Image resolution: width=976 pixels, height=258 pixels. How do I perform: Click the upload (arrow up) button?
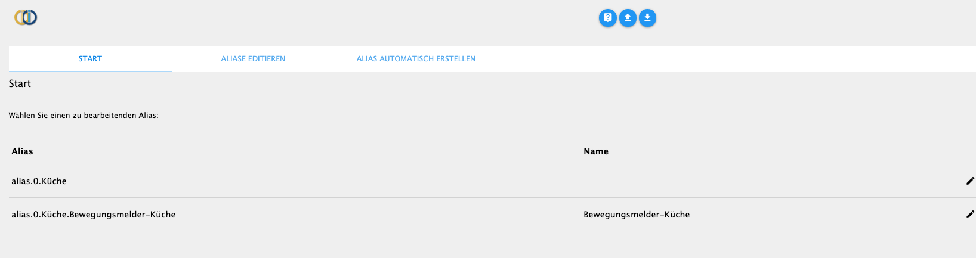[x=628, y=18]
